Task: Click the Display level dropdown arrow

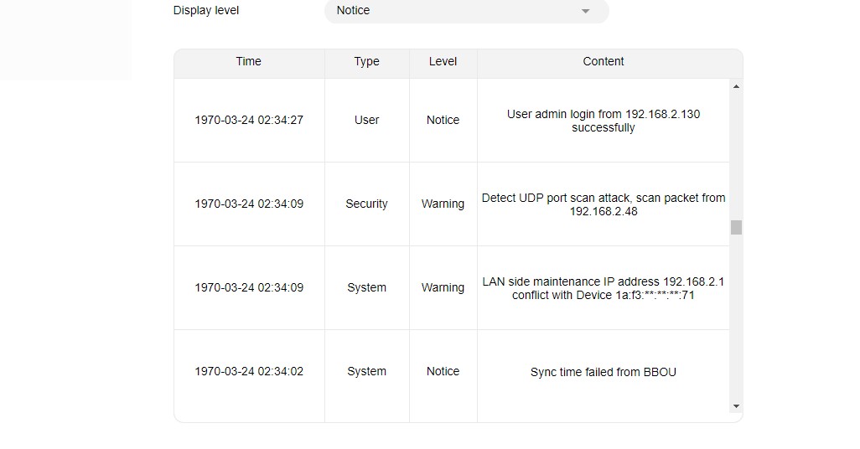Action: click(586, 11)
